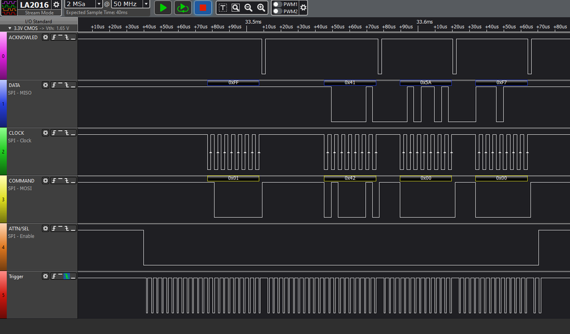Open settings gear for COMMAND channel
This screenshot has height=334, width=570.
45,180
